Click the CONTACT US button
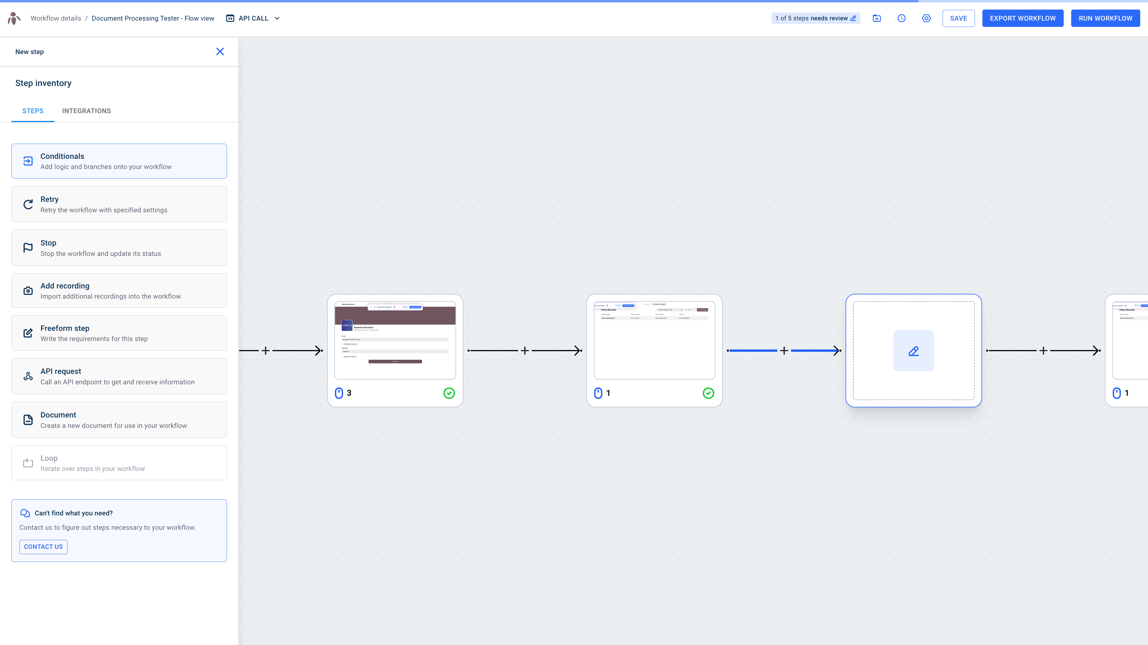1148x645 pixels. click(43, 547)
